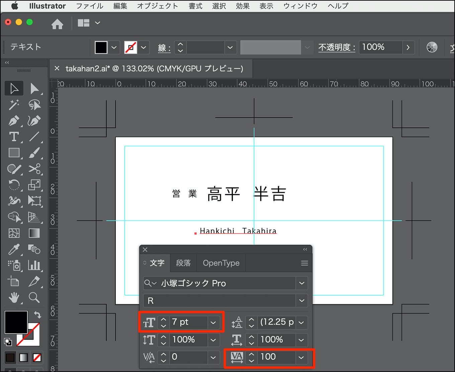Select the Artboard tool
455x372 pixels.
[x=14, y=281]
